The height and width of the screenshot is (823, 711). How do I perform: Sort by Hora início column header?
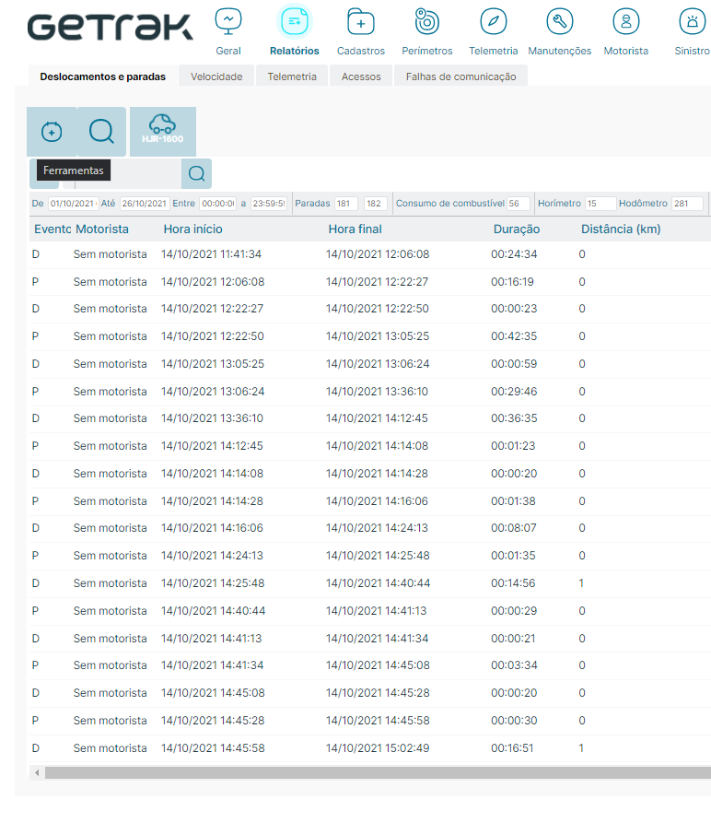[193, 229]
